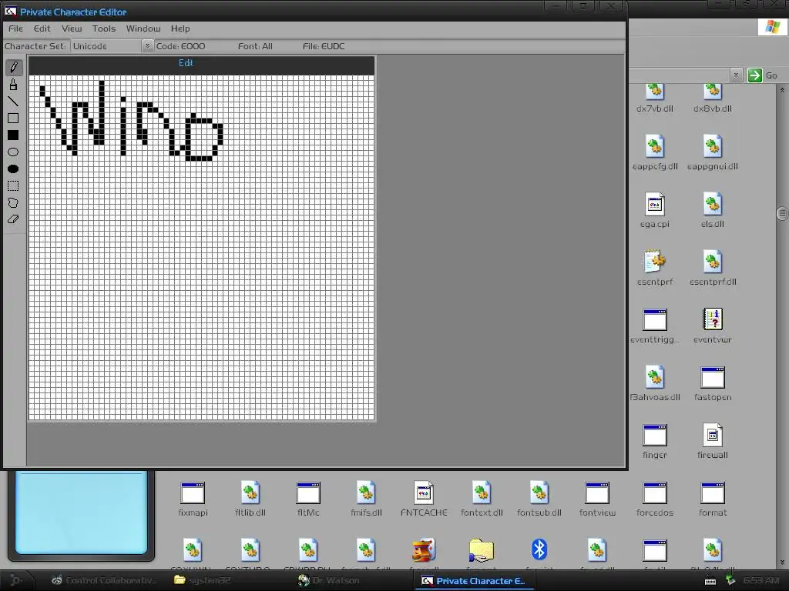Click the Explorer scrollbar up arrow
This screenshot has width=789, height=591.
pos(782,90)
